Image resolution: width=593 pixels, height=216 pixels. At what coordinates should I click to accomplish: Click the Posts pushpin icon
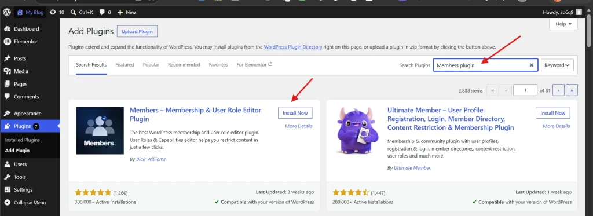[x=7, y=58]
